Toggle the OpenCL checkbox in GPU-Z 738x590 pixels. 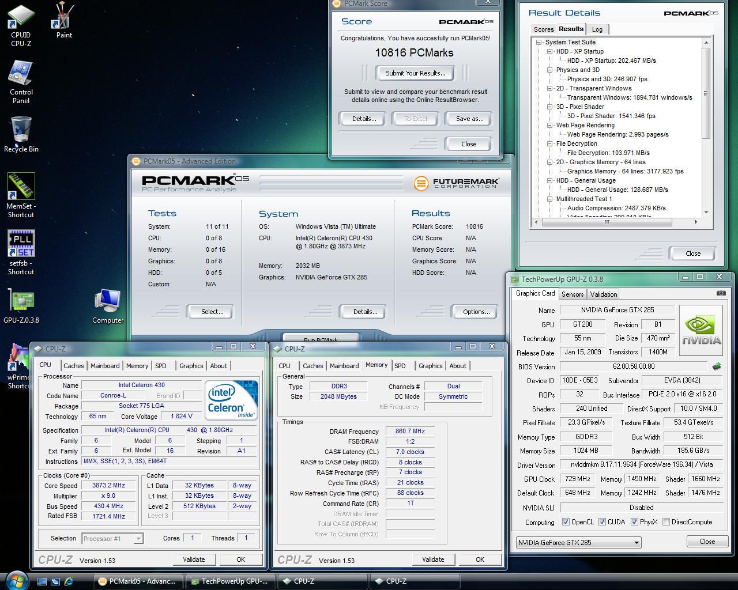[x=566, y=522]
